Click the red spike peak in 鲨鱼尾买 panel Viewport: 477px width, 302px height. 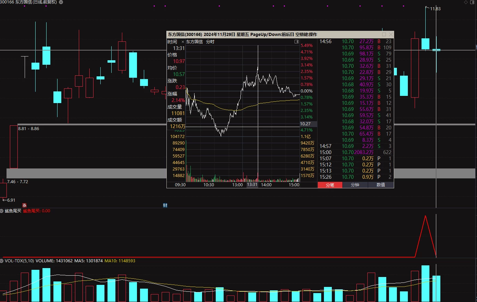pyautogui.click(x=425, y=216)
